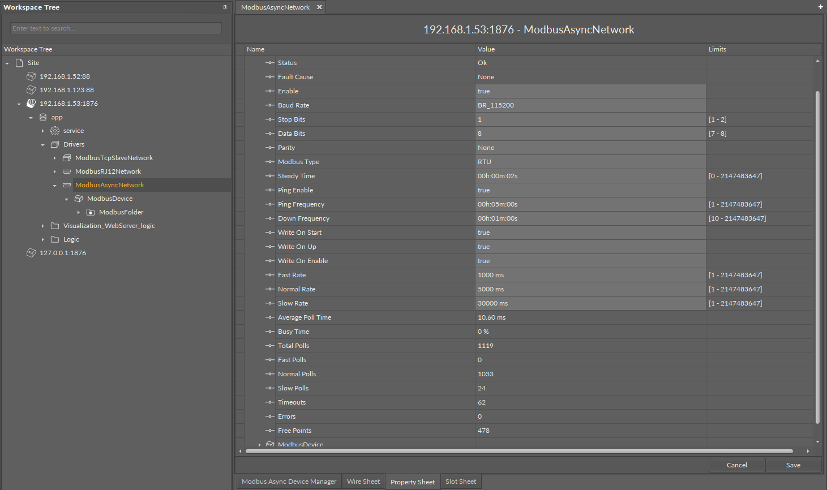Click the ModbusRJ12Network icon
This screenshot has width=827, height=490.
[67, 171]
